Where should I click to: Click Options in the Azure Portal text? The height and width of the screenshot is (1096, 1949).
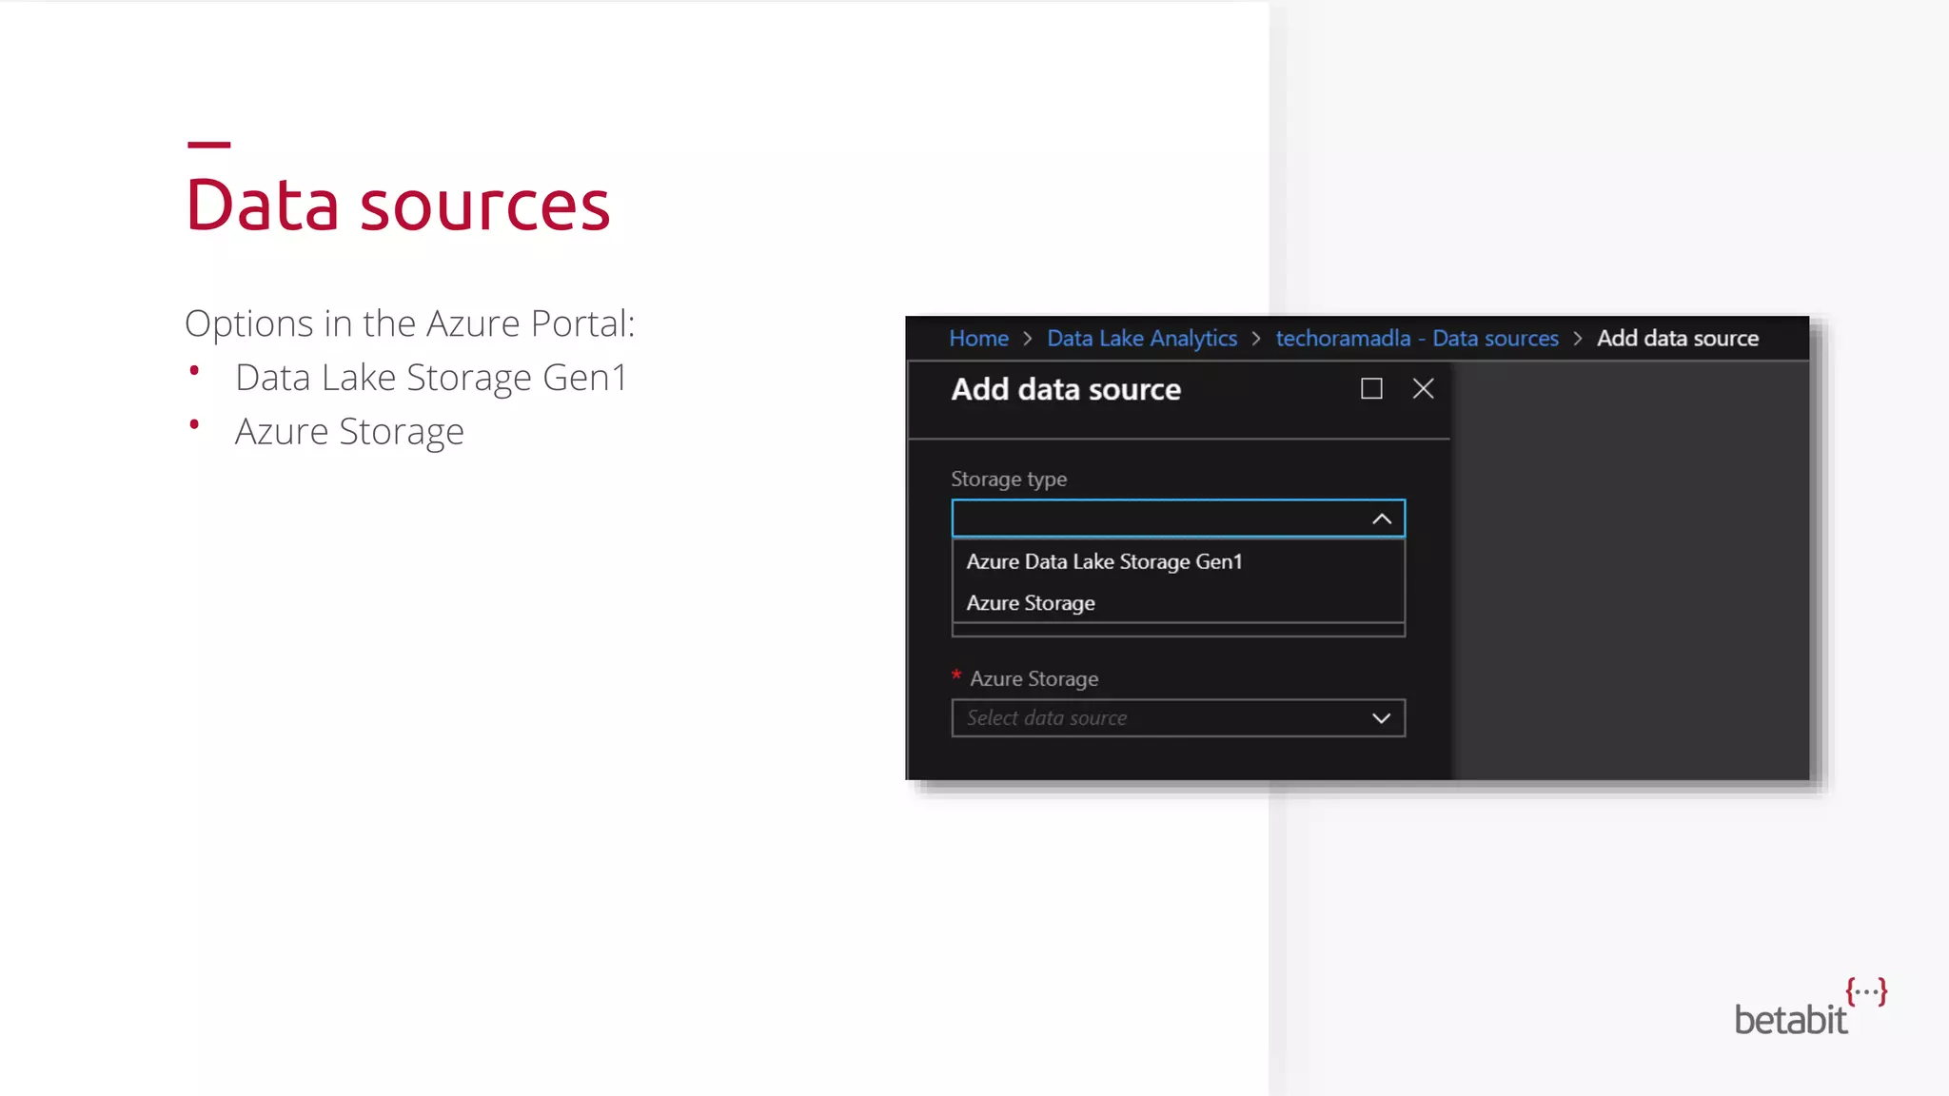click(410, 323)
